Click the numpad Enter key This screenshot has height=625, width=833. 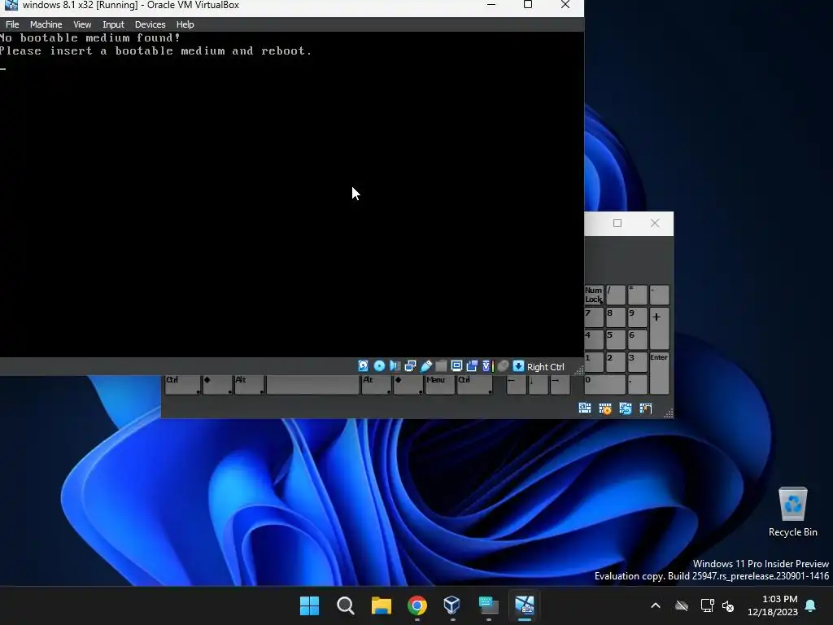[x=659, y=373]
